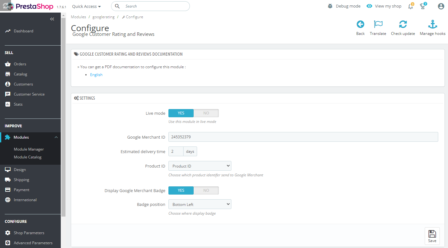Image resolution: width=448 pixels, height=248 pixels.
Task: Open International in the sidebar
Action: pyautogui.click(x=25, y=200)
